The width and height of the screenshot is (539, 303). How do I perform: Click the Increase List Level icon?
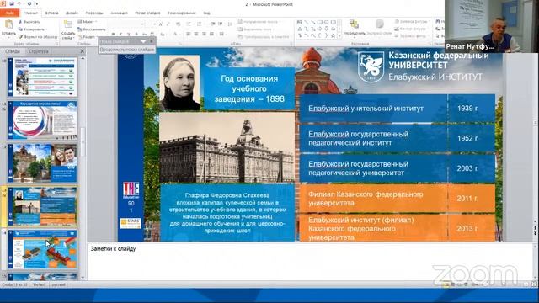click(x=221, y=24)
